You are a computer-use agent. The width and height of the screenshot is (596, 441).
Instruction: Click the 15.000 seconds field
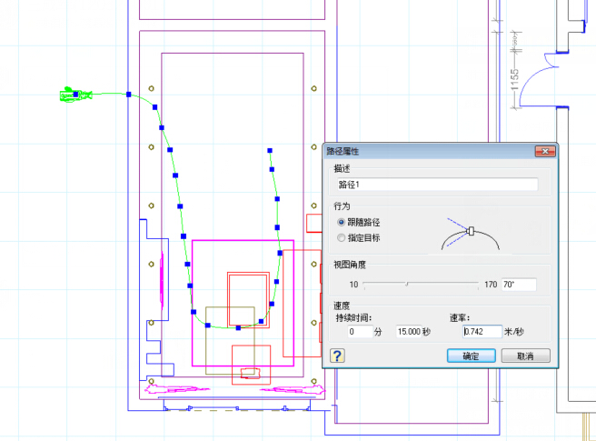[x=409, y=331]
